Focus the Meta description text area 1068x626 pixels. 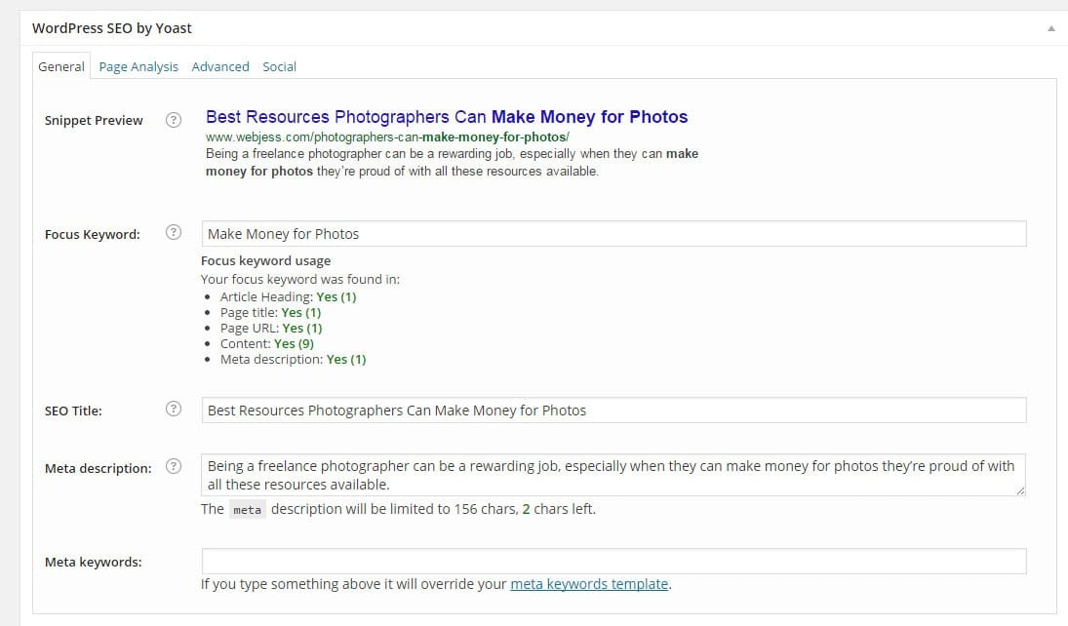[613, 475]
